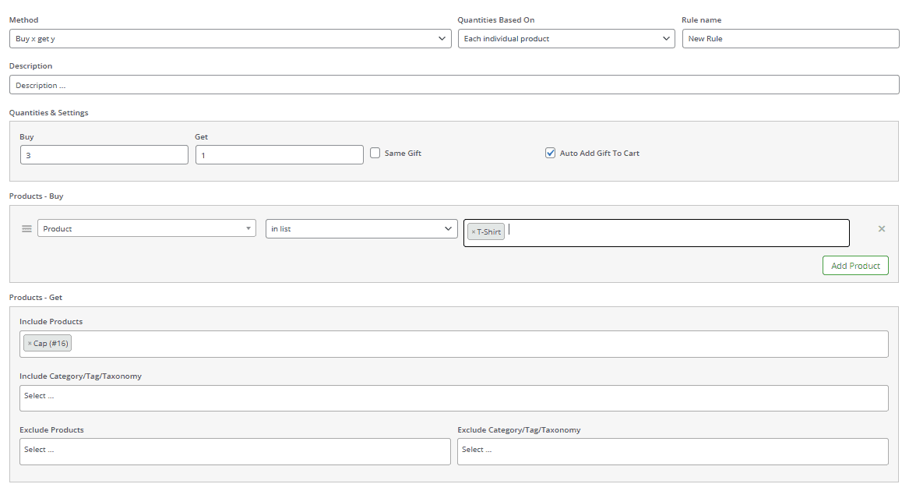Focus the Rule name field
The height and width of the screenshot is (491, 902).
click(x=790, y=39)
